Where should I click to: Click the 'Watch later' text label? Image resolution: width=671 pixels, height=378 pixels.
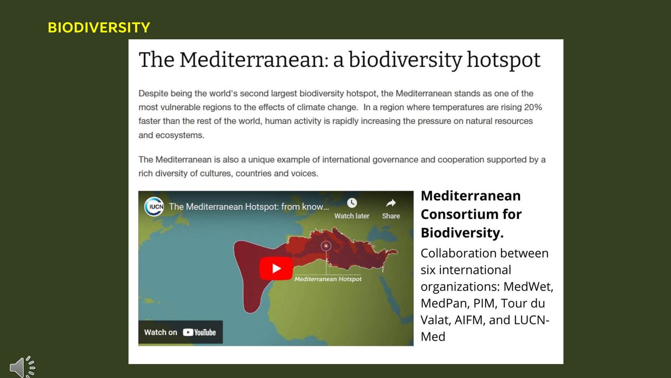coord(352,216)
